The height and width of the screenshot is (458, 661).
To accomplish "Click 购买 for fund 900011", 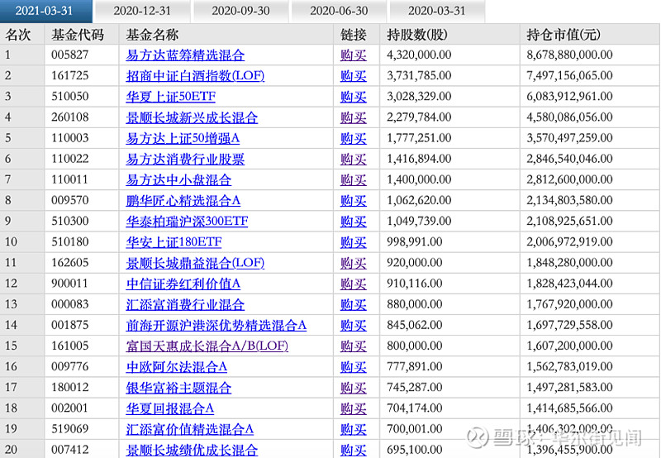I will (x=354, y=284).
